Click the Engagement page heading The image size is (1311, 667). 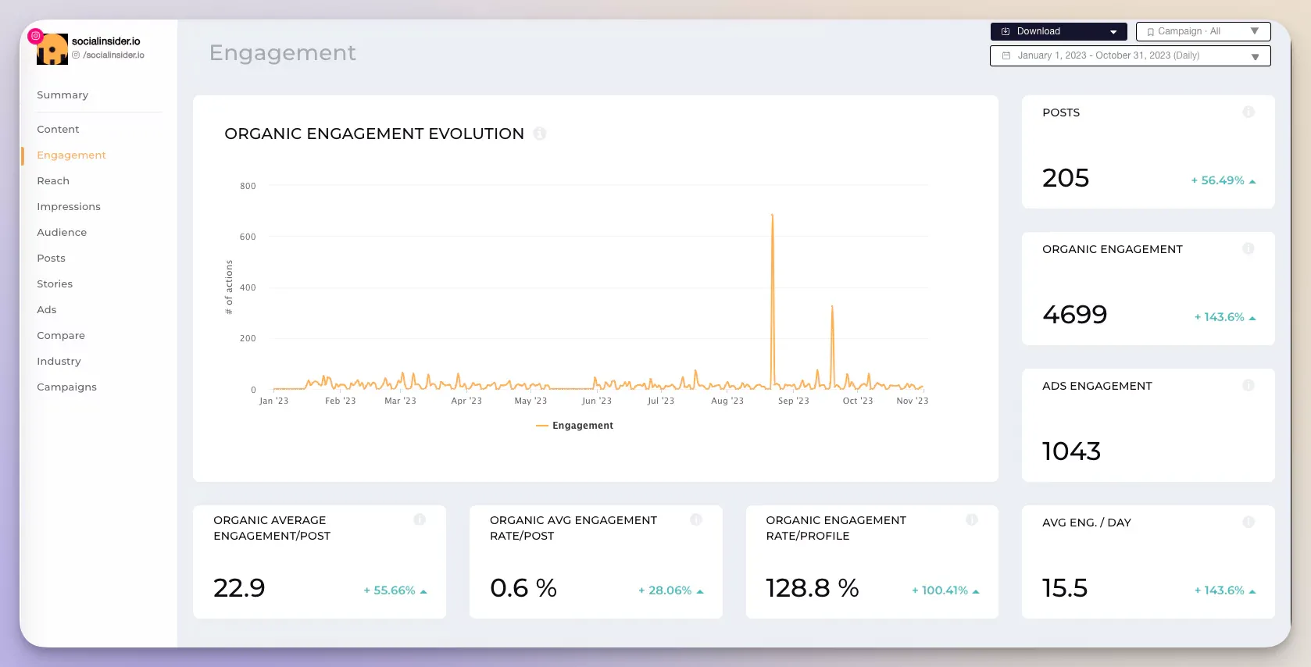pos(283,53)
